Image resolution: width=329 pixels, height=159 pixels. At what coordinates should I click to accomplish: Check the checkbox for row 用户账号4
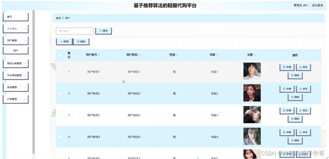[60, 137]
